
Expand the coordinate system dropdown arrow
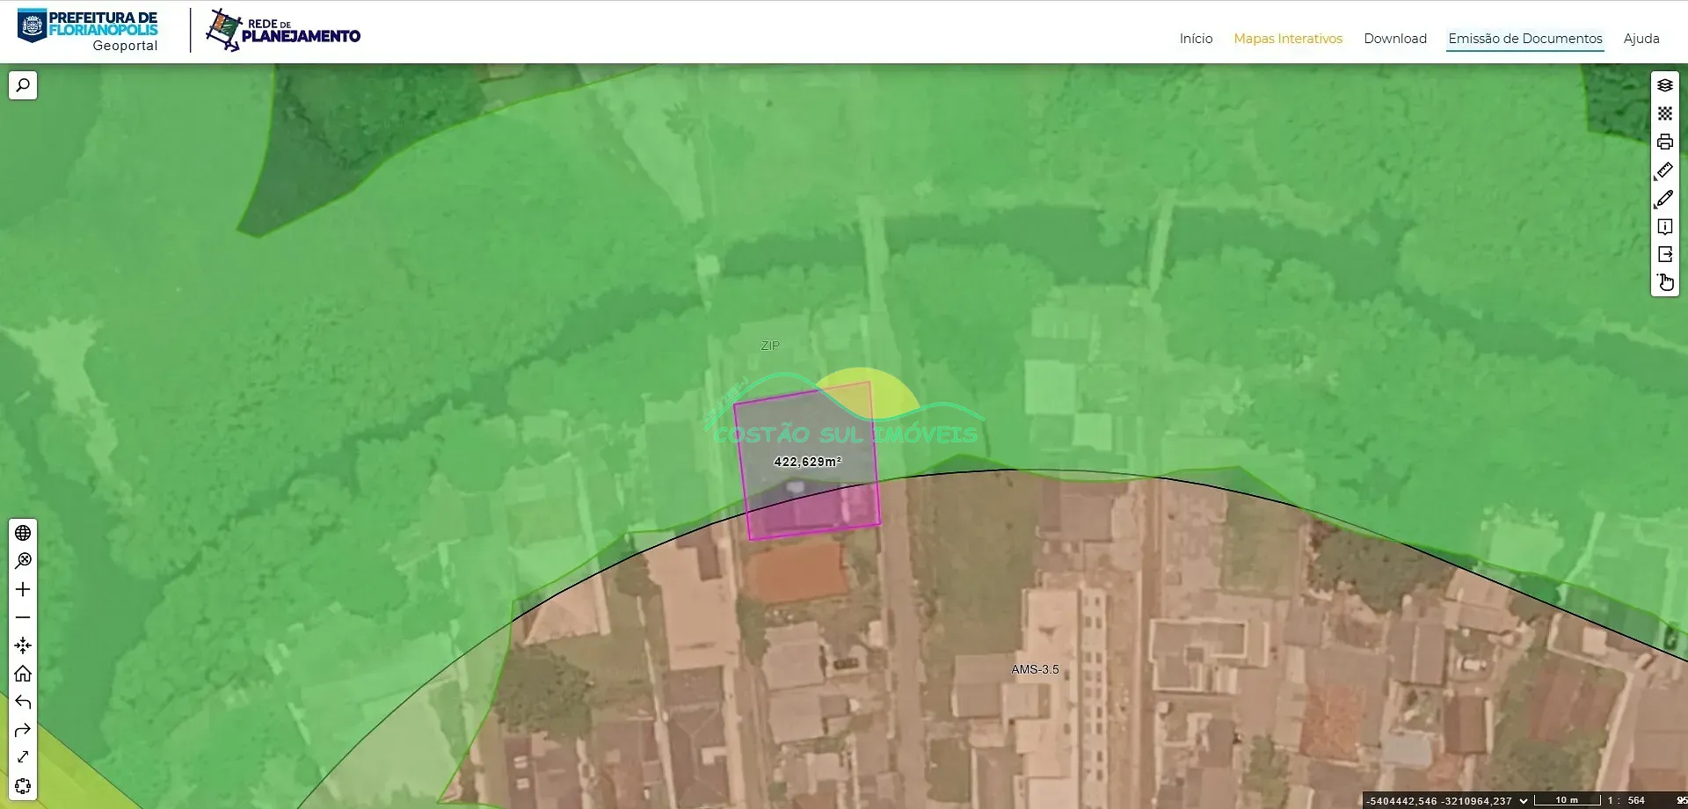pos(1524,800)
